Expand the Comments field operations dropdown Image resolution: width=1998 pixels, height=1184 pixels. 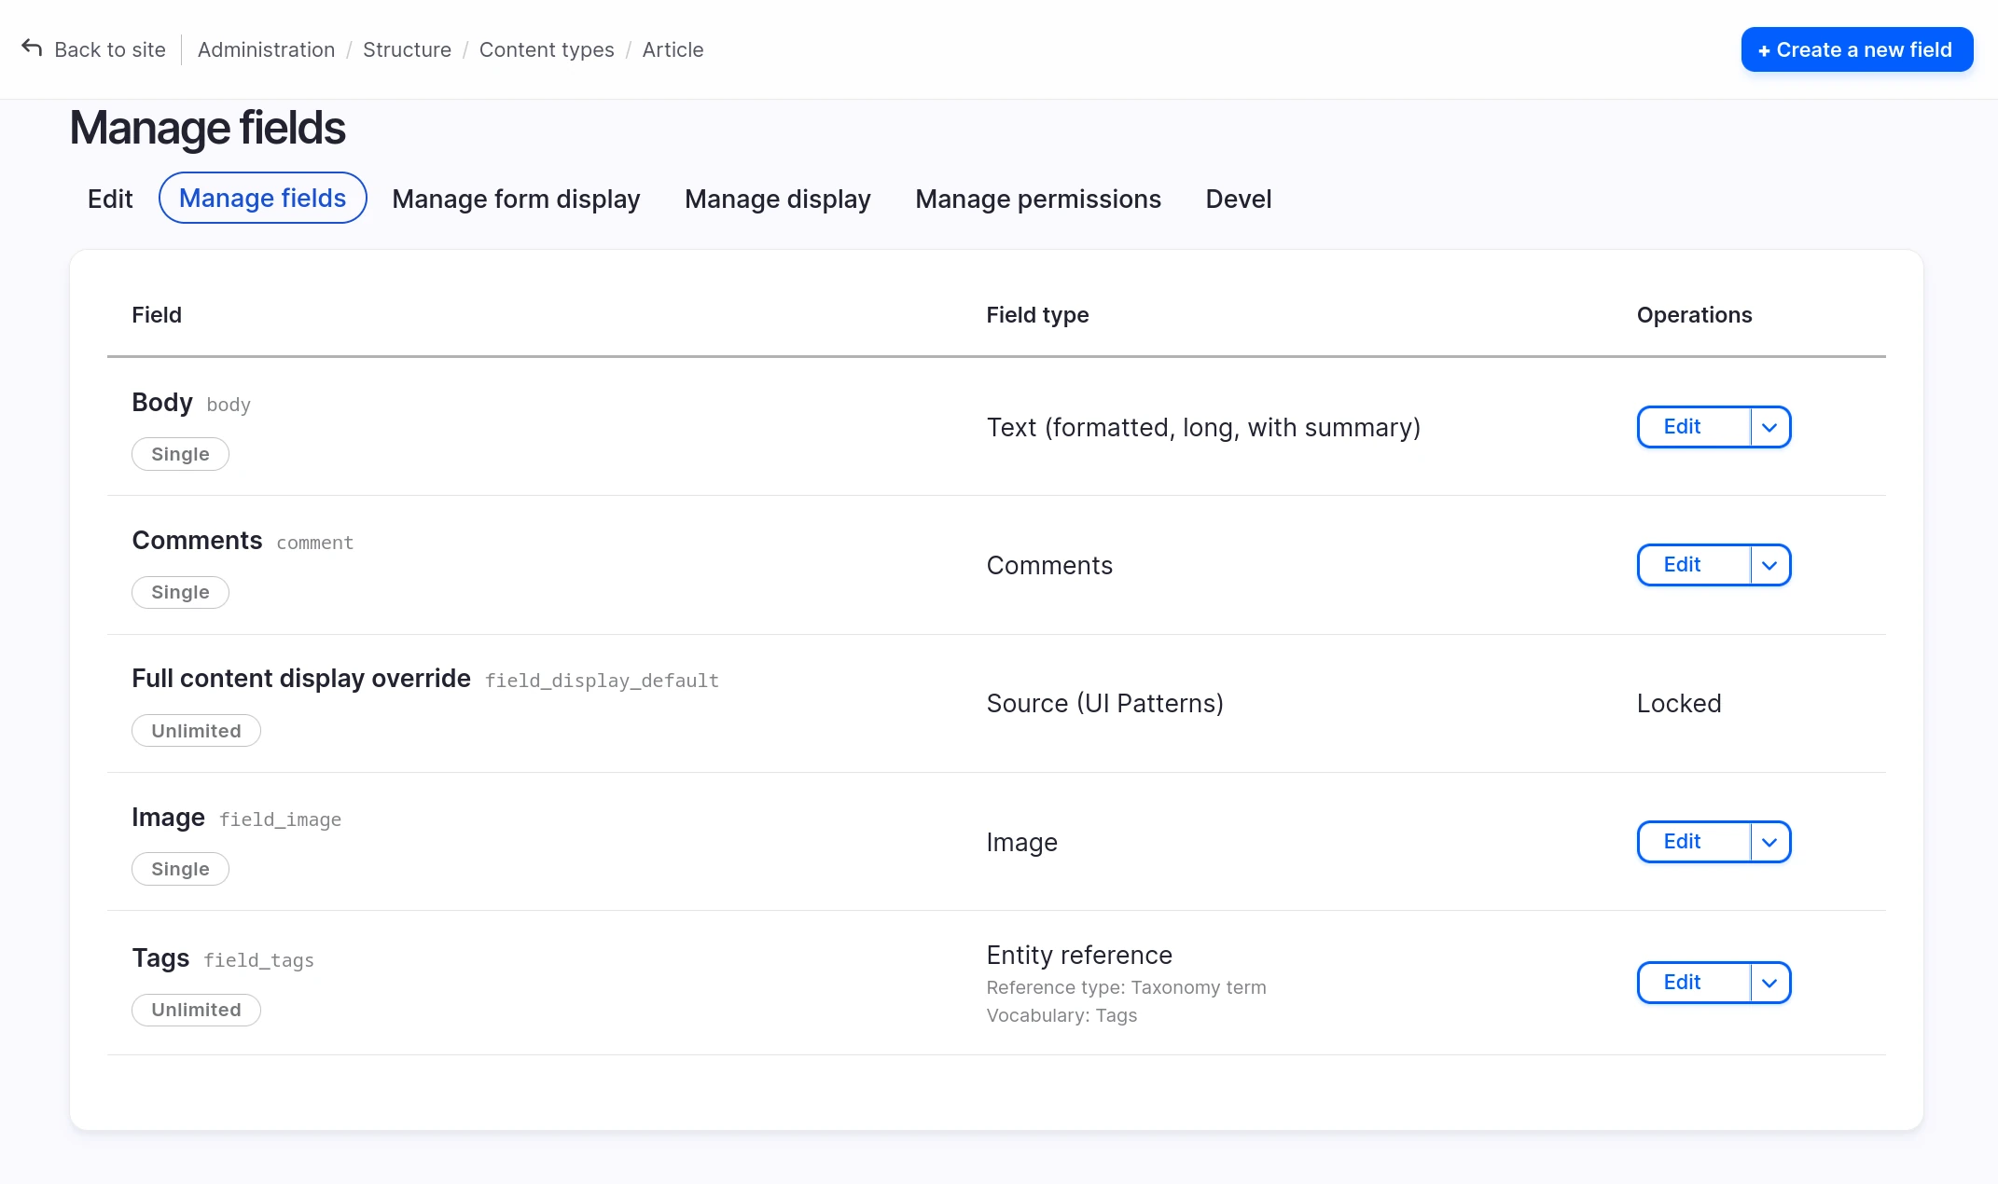point(1769,565)
